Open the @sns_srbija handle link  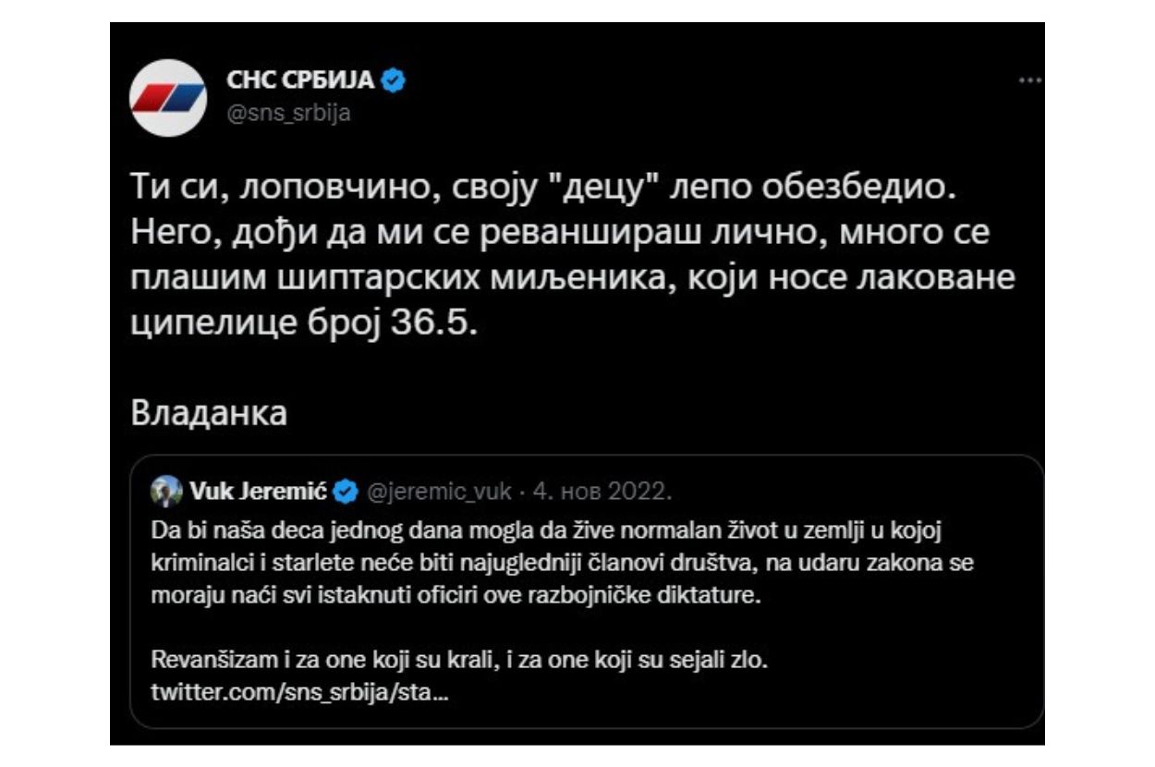pos(288,114)
